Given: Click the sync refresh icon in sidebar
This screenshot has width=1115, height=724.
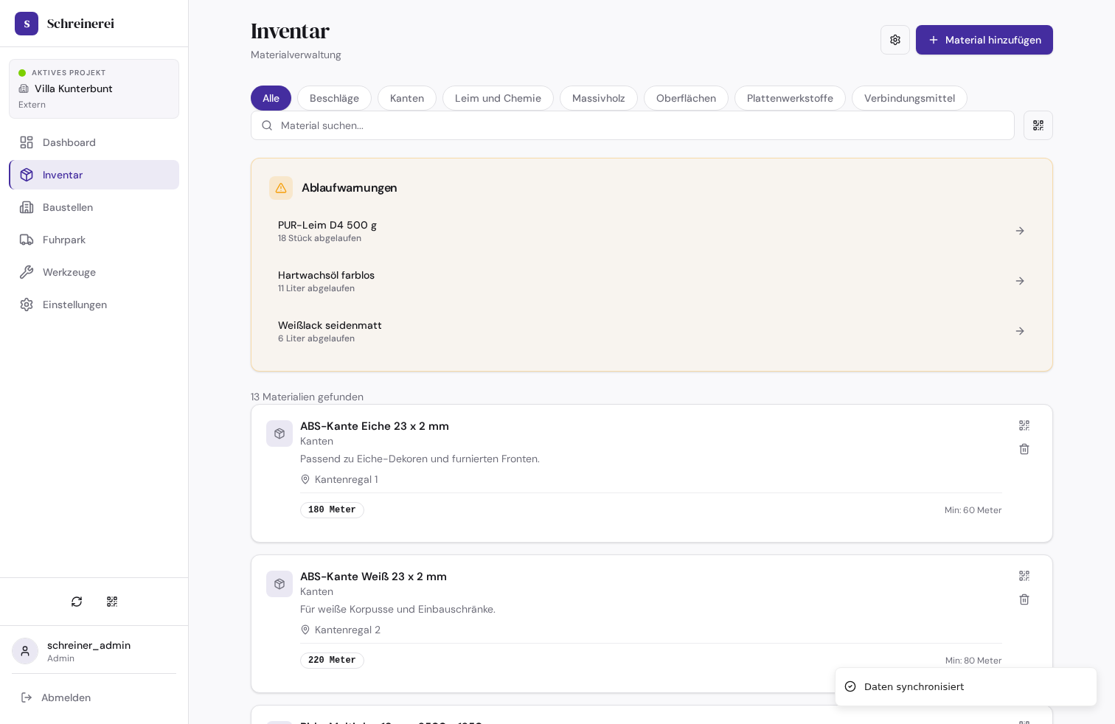Looking at the screenshot, I should pyautogui.click(x=77, y=602).
